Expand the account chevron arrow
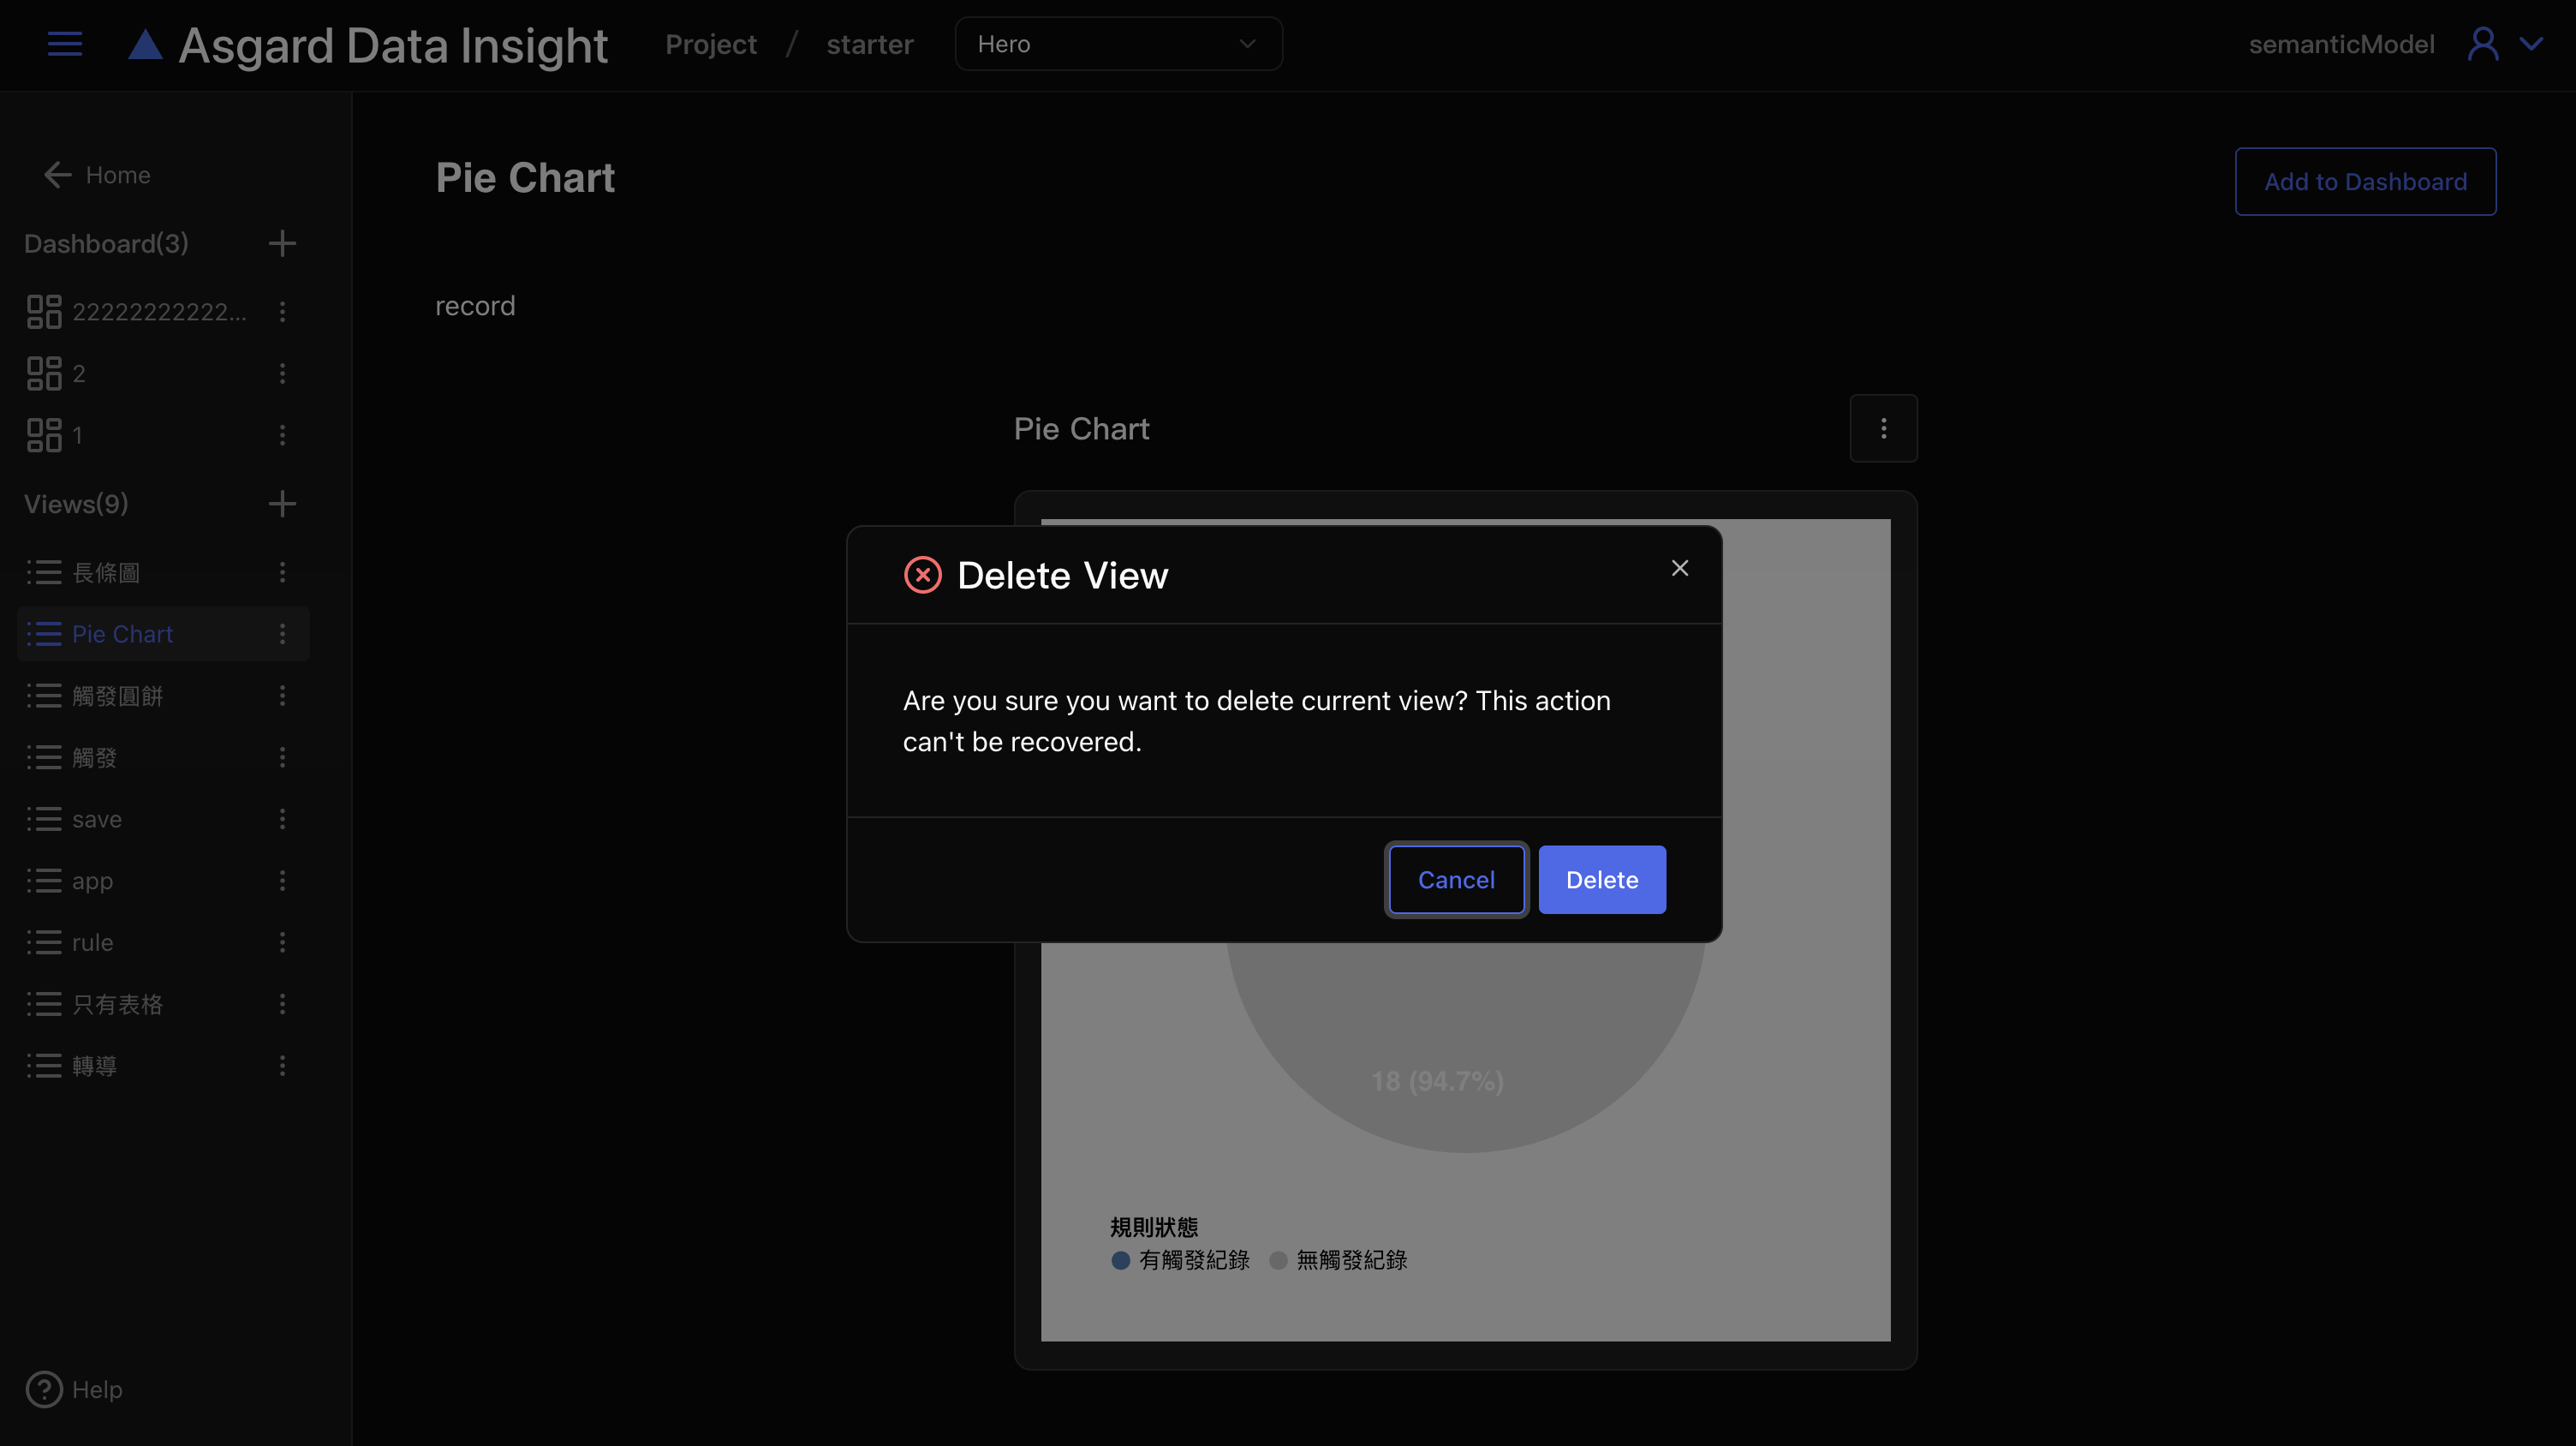 pyautogui.click(x=2531, y=44)
